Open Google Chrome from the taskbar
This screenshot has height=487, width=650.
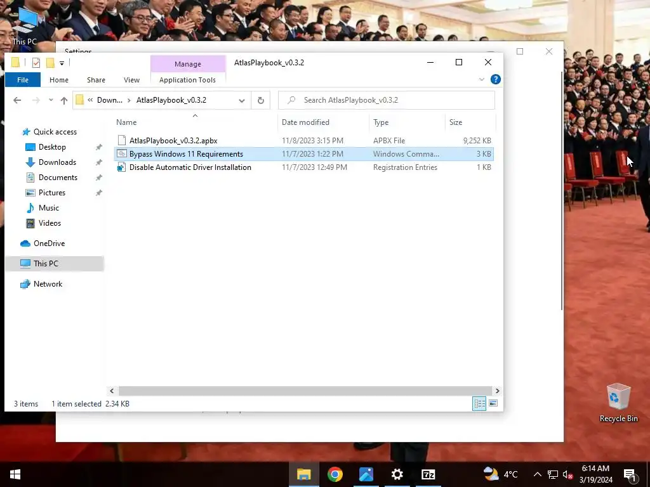click(335, 474)
